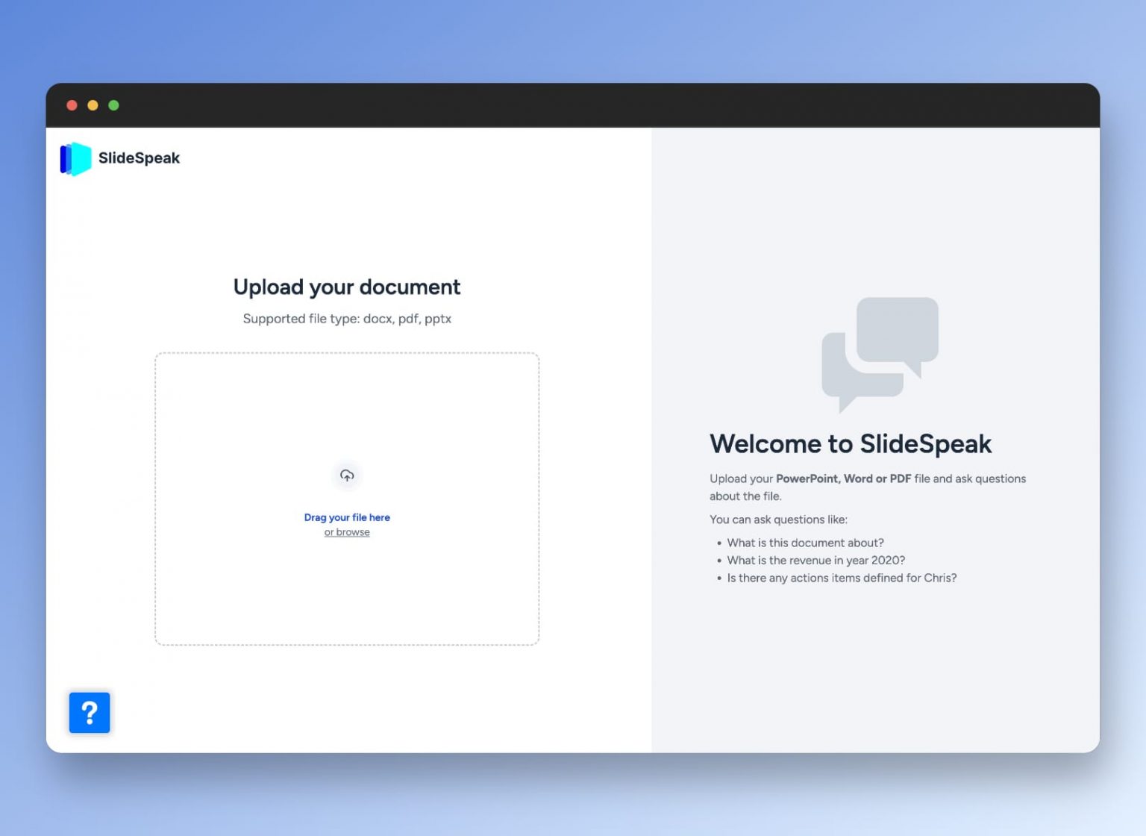Close the window with the red button
The height and width of the screenshot is (836, 1146).
coord(72,105)
